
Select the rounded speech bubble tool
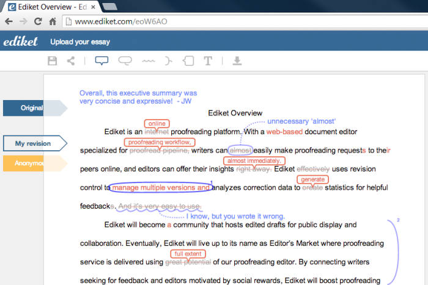coord(125,60)
